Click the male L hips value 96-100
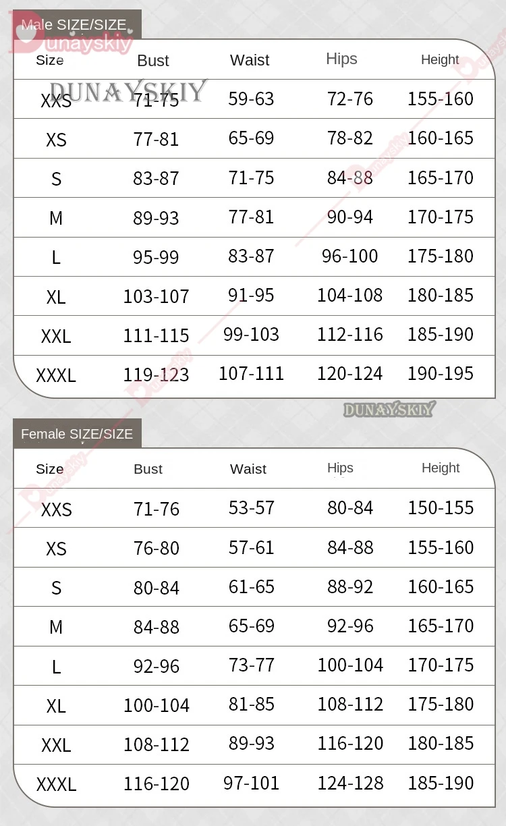 pos(350,256)
